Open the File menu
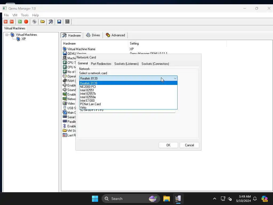273x205 pixels. (6, 15)
